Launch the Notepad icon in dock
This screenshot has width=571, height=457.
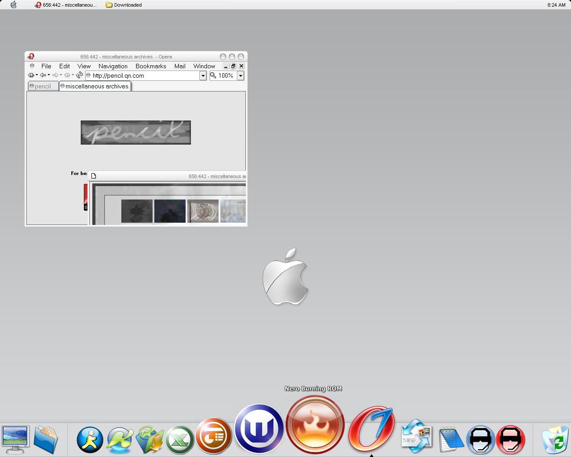pos(451,439)
